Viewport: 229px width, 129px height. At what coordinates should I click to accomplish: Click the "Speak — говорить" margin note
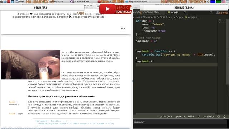pyautogui.click(x=14, y=103)
